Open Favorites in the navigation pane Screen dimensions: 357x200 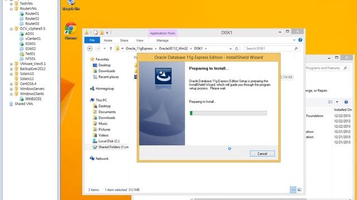coord(102,59)
